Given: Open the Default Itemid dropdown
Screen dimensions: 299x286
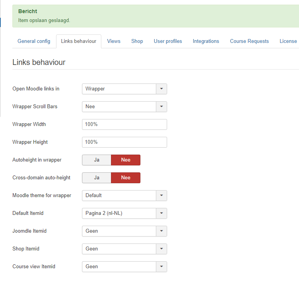Looking at the screenshot, I should tap(124, 213).
